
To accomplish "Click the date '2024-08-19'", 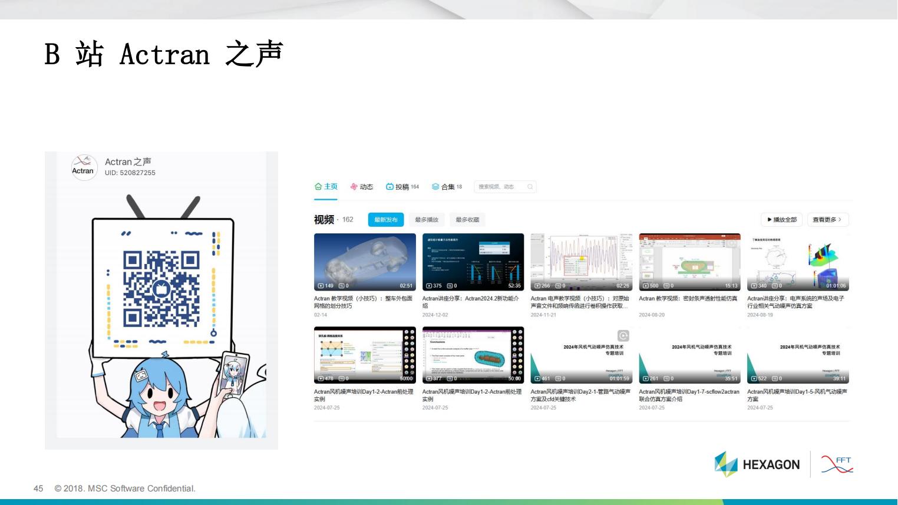I will point(761,315).
